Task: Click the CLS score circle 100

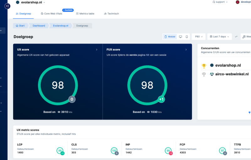Action: (114, 151)
